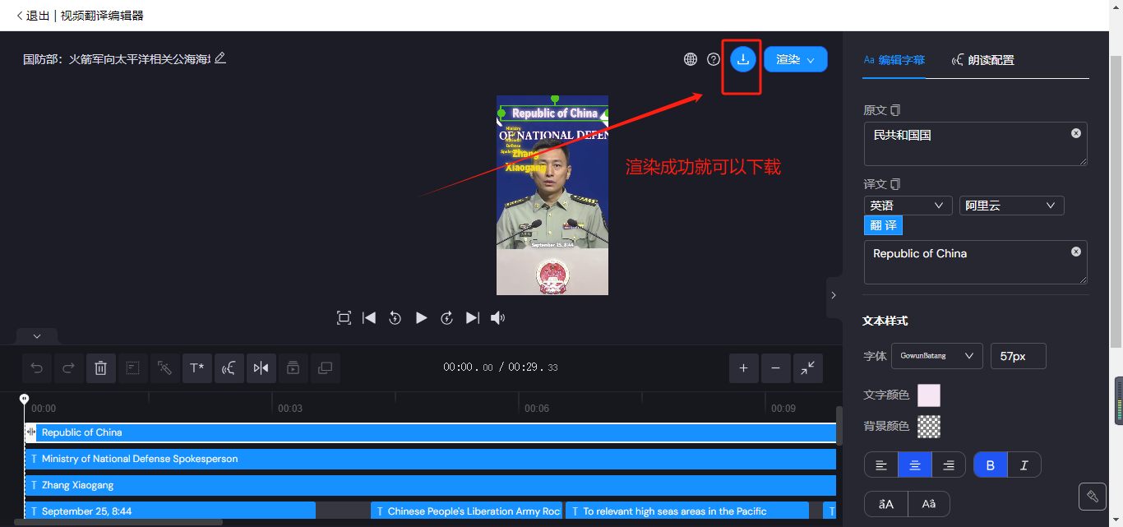Image resolution: width=1123 pixels, height=527 pixels.
Task: Click the 翻译 translate button
Action: click(884, 225)
